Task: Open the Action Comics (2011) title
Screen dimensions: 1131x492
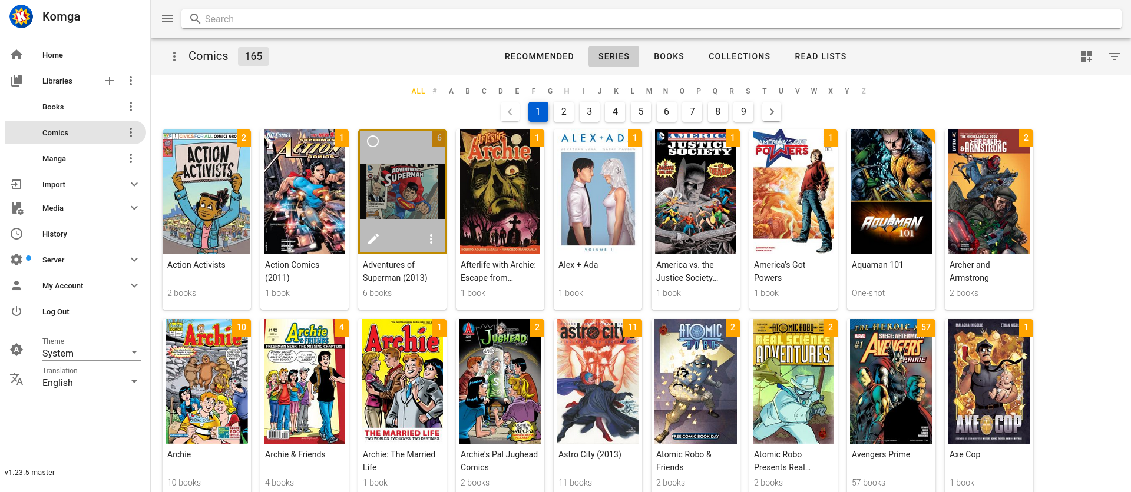Action: tap(292, 271)
